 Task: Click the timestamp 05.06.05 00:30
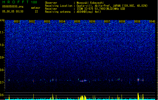[x=13, y=11]
